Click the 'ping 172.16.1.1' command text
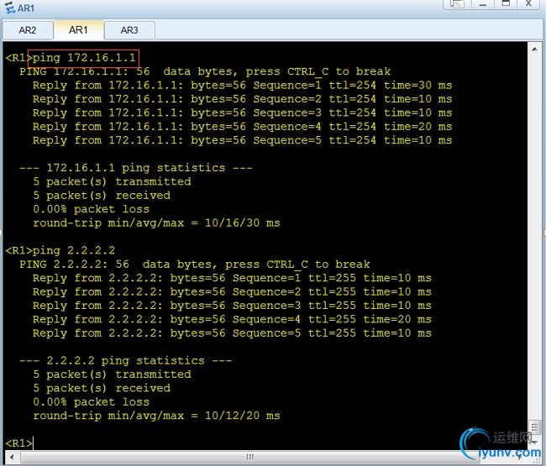Screen dimensions: 546x466 pos(84,57)
